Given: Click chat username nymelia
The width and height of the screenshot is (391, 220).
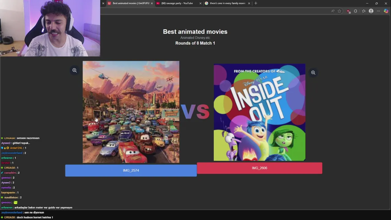Looking at the screenshot, I should point(6,188).
